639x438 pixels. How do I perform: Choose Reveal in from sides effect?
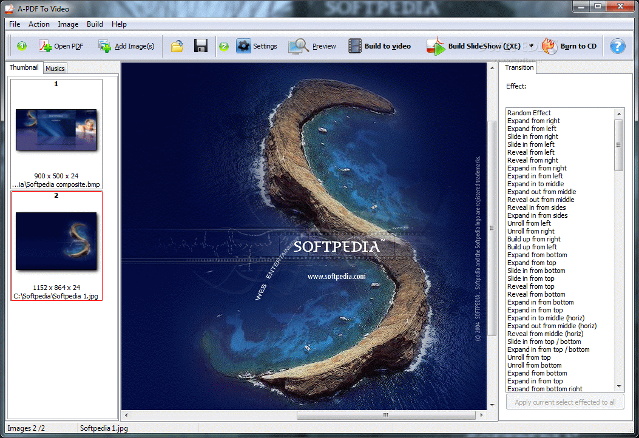(x=536, y=207)
